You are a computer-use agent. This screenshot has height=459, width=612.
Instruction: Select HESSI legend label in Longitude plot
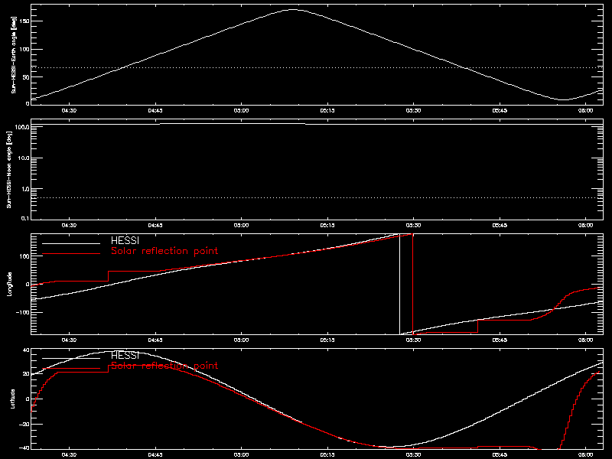tap(125, 241)
